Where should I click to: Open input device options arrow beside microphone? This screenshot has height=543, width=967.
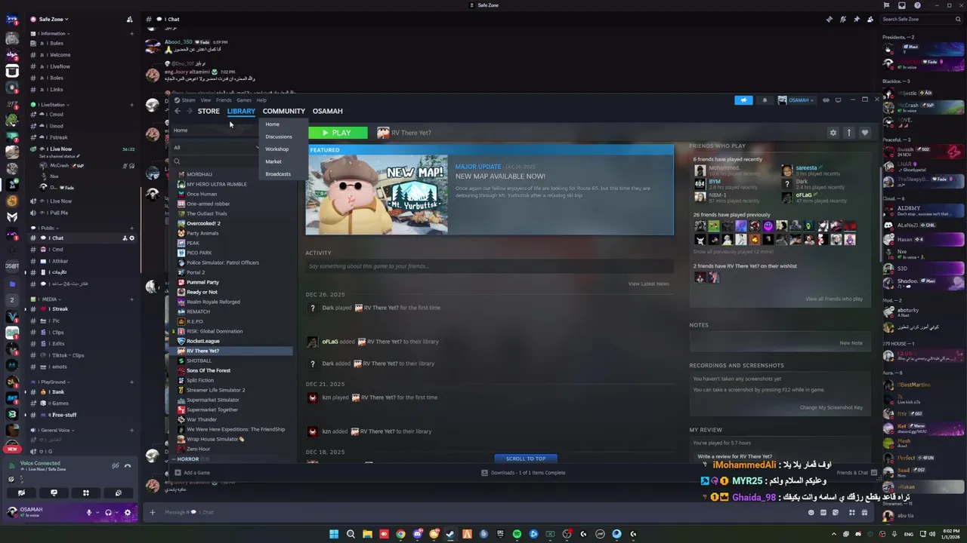coord(98,513)
